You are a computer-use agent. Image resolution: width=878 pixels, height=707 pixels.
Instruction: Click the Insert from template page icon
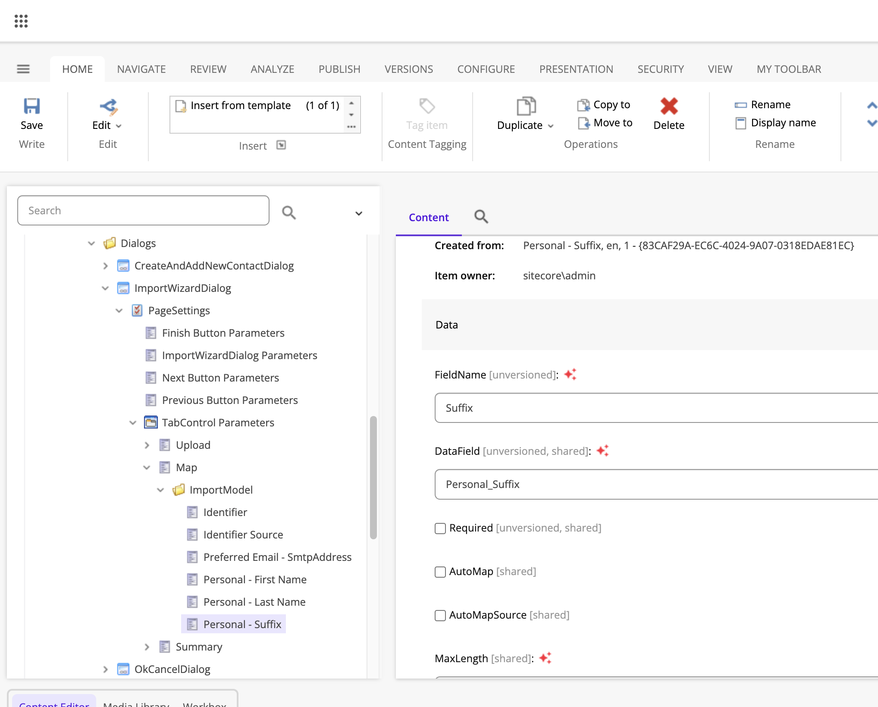pyautogui.click(x=181, y=106)
